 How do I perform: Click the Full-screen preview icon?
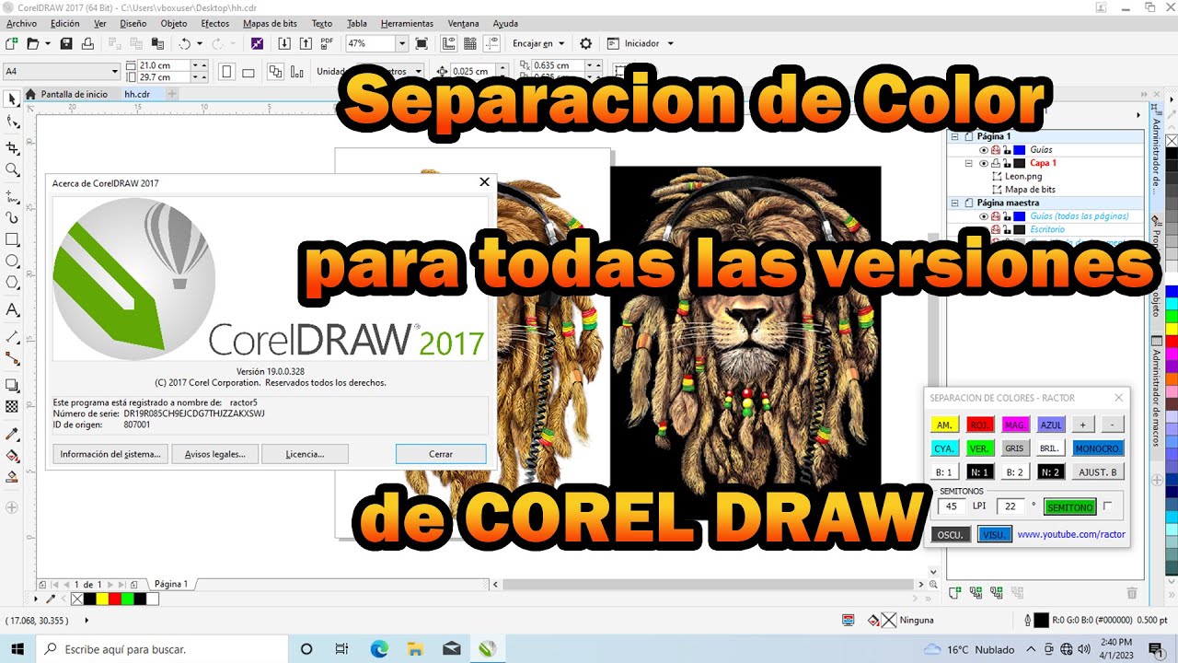point(422,43)
